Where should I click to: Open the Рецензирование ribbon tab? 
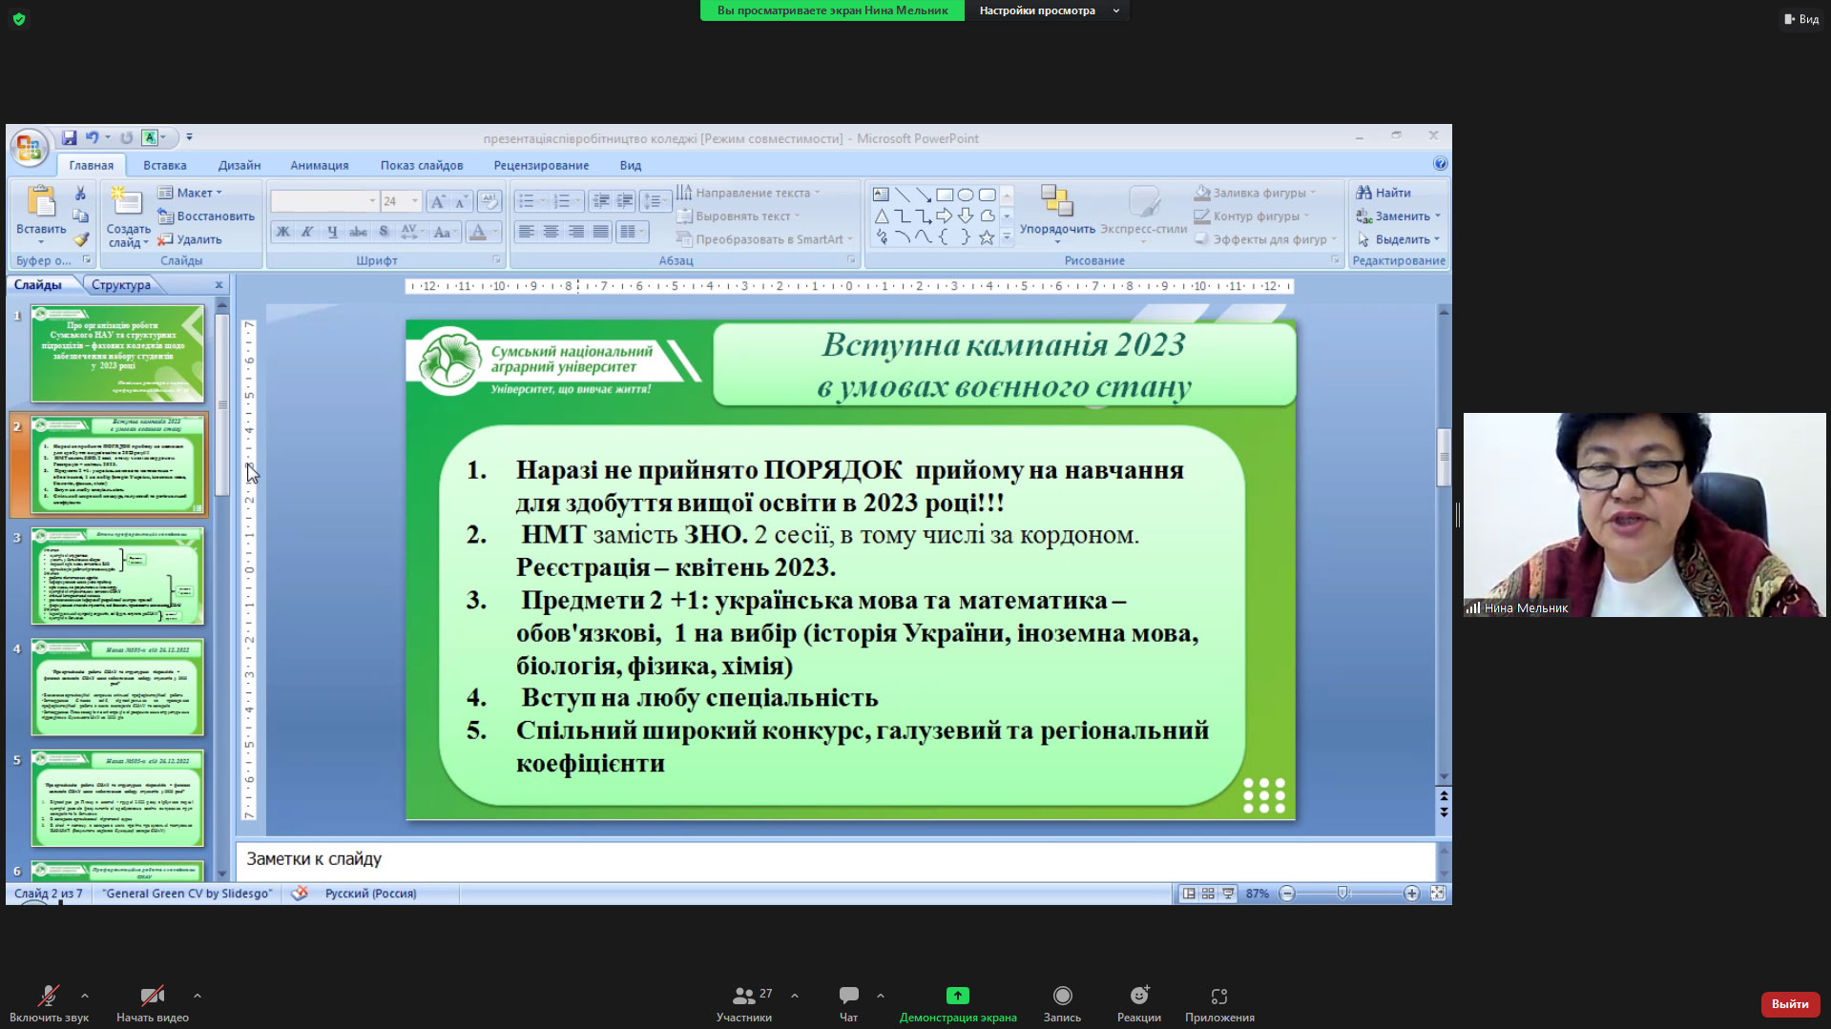coord(541,165)
